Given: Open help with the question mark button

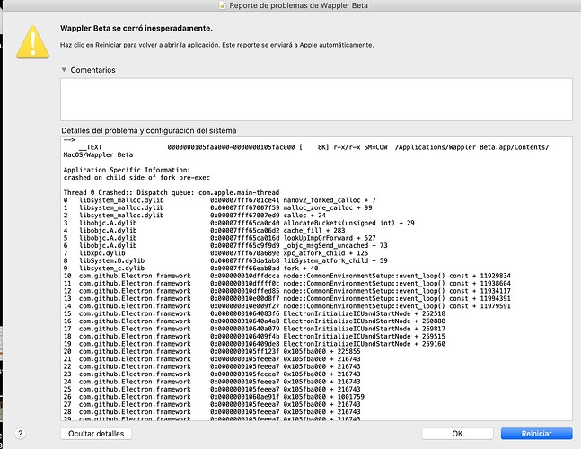Looking at the screenshot, I should pyautogui.click(x=20, y=433).
